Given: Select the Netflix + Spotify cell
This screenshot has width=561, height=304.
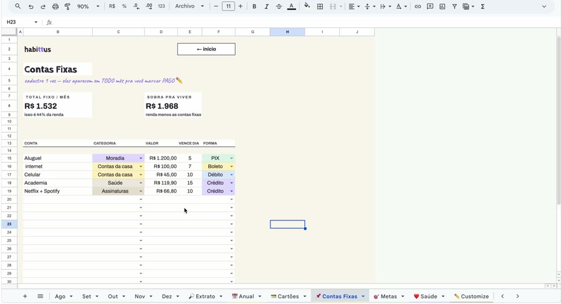Looking at the screenshot, I should 57,191.
